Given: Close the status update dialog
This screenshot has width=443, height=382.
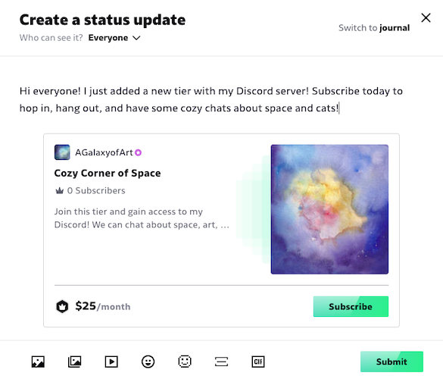Looking at the screenshot, I should click(x=426, y=18).
